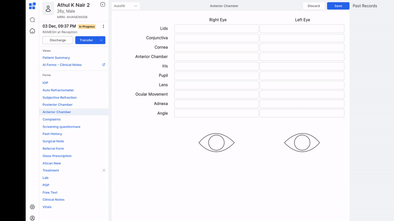Open AI Forms external link icon
The width and height of the screenshot is (394, 221).
[x=103, y=65]
